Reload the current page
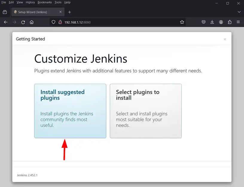Screen dimensions: 244x187 pos(23,22)
